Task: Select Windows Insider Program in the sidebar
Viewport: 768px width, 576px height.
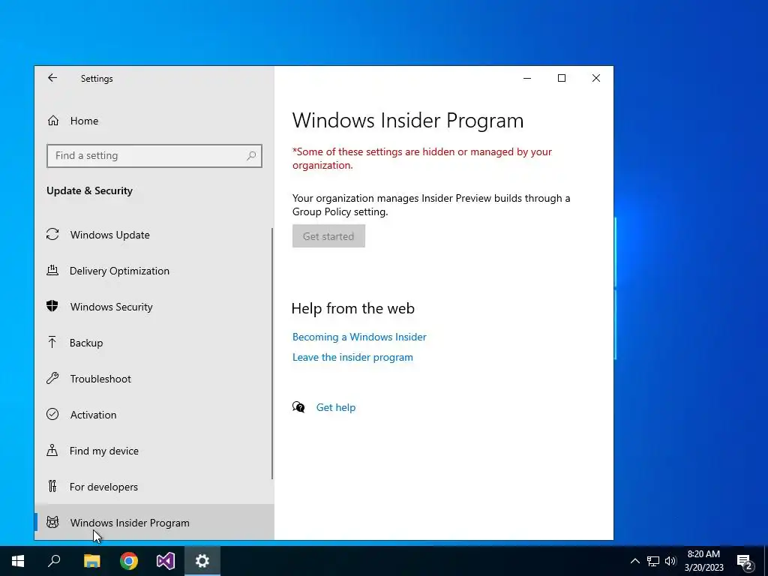Action: click(154, 523)
